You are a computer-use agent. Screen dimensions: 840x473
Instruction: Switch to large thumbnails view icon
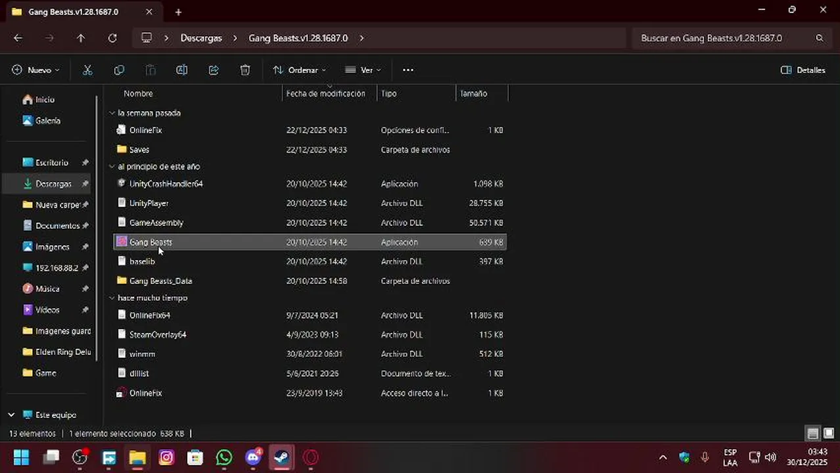pos(829,434)
